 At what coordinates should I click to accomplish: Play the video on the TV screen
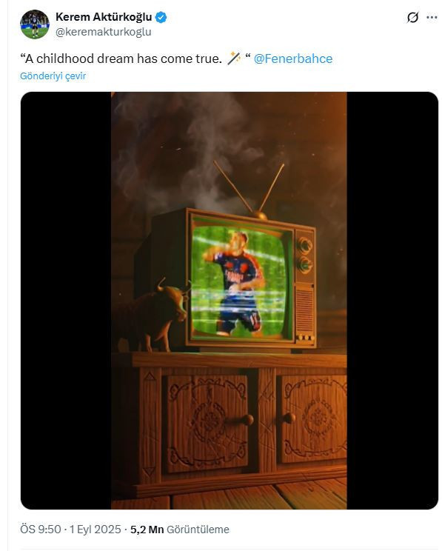click(x=241, y=281)
